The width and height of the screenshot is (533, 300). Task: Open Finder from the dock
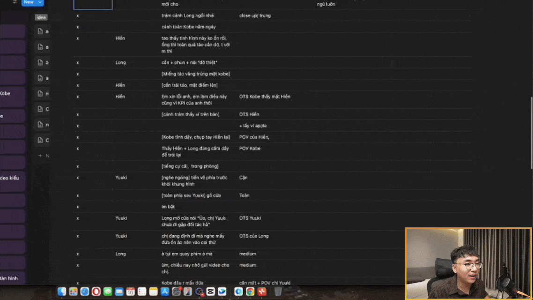coord(62,292)
